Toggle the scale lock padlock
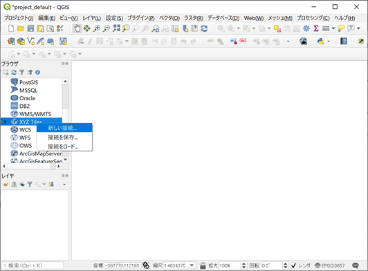 point(203,265)
